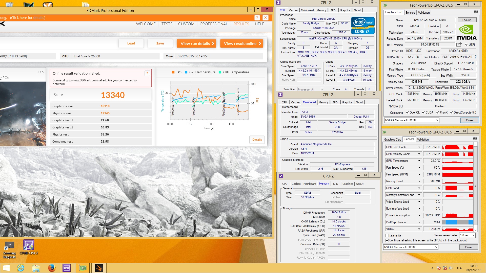The height and width of the screenshot is (273, 486).
Task: Open the PROFESSIONAL tab in 3DMark
Action: coord(214,24)
